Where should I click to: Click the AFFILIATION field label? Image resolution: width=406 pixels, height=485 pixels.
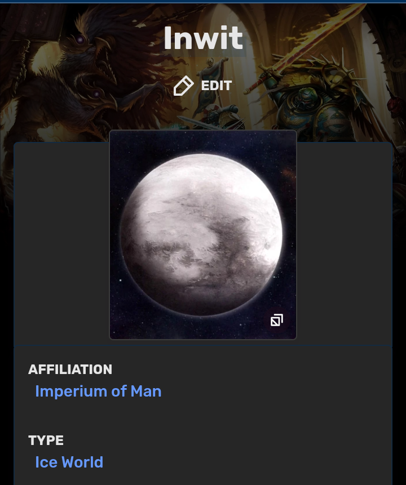click(x=70, y=370)
